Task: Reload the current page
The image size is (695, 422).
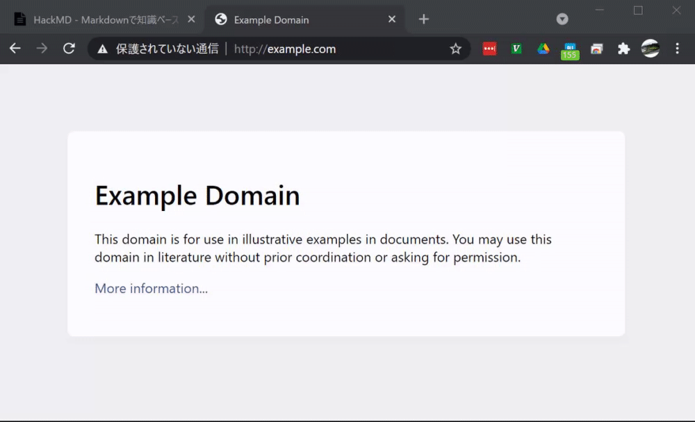Action: [68, 49]
